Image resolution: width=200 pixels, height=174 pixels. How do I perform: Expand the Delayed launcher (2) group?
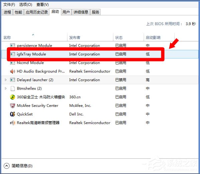point(6,80)
